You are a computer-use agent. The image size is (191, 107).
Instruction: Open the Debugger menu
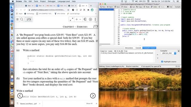pos(52,1)
